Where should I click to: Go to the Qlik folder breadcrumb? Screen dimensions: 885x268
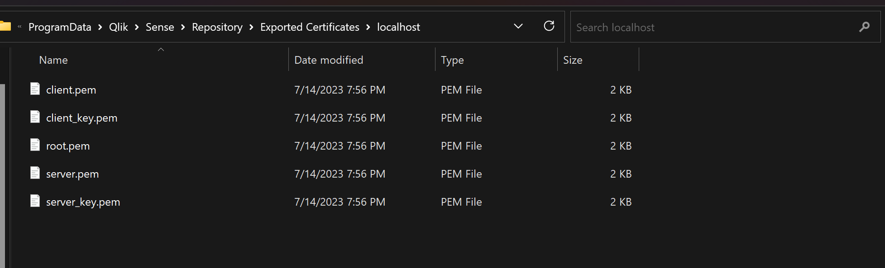click(118, 27)
